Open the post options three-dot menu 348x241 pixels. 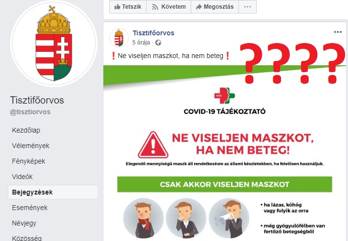(338, 32)
